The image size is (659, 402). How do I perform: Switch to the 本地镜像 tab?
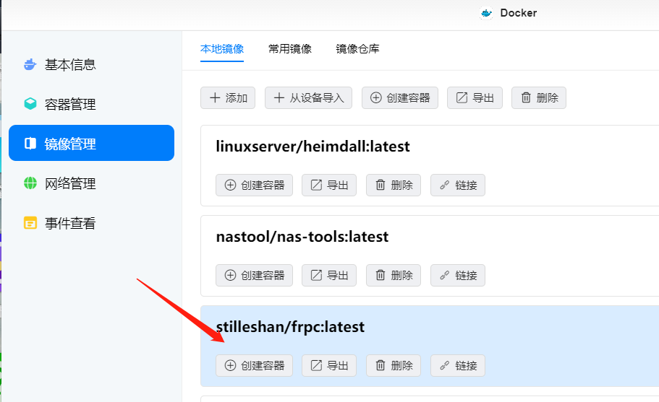click(222, 49)
